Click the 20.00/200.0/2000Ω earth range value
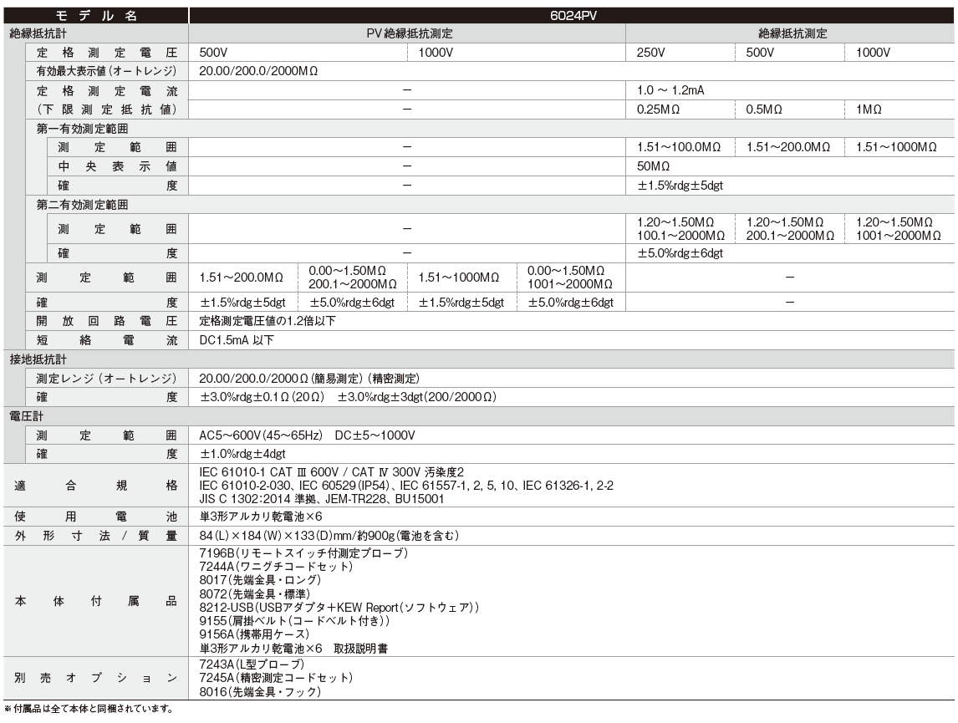Viewport: 958px width, 723px height. (x=253, y=379)
